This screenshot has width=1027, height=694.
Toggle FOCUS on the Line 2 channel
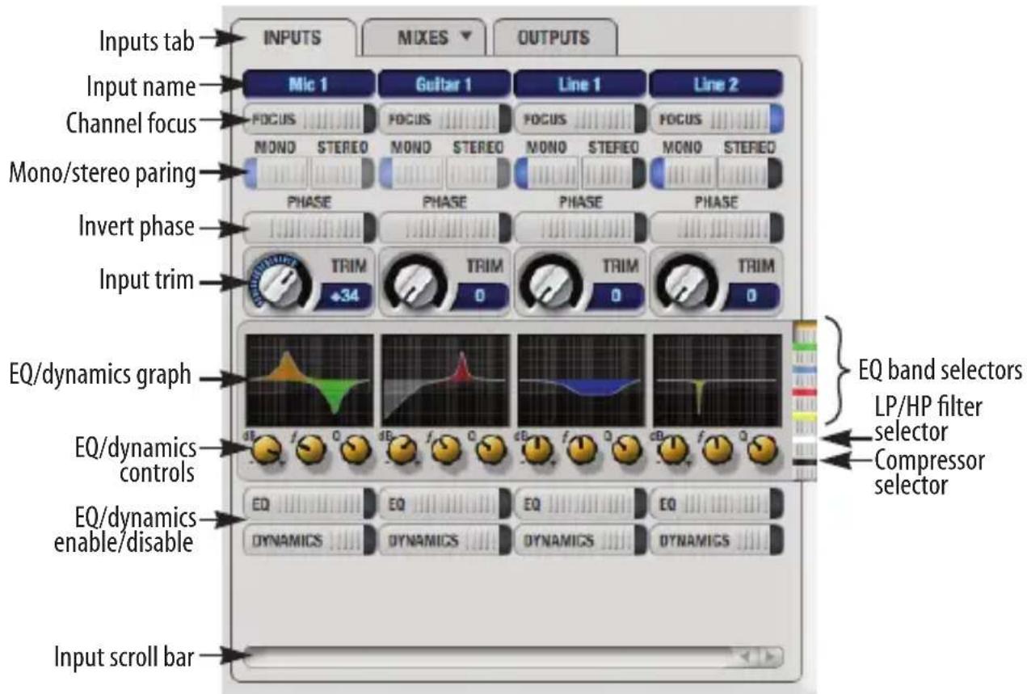(x=716, y=120)
